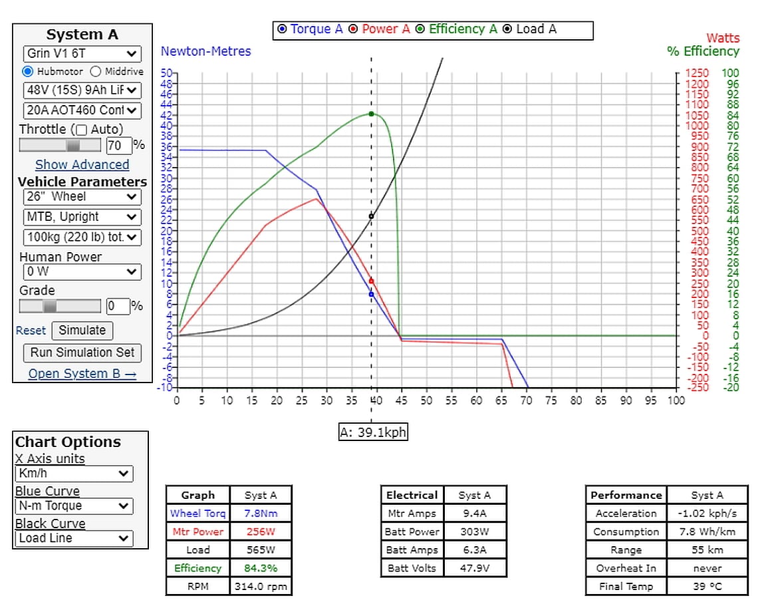Open the Human Power 0 W dropdown
Screen dimensions: 766x608
(82, 272)
